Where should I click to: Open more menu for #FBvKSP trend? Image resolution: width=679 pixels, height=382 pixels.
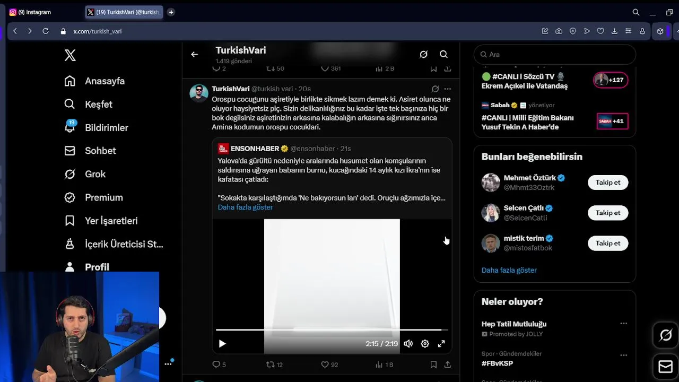tap(623, 355)
